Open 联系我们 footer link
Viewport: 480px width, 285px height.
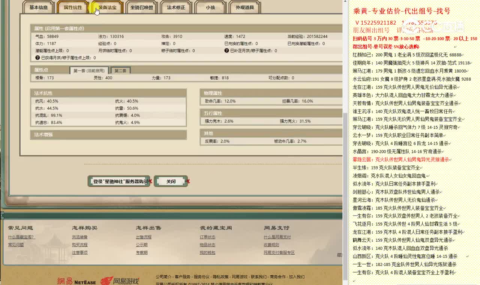pos(259,277)
